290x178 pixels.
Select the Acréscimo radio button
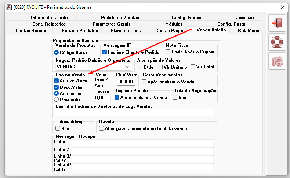[68, 93]
